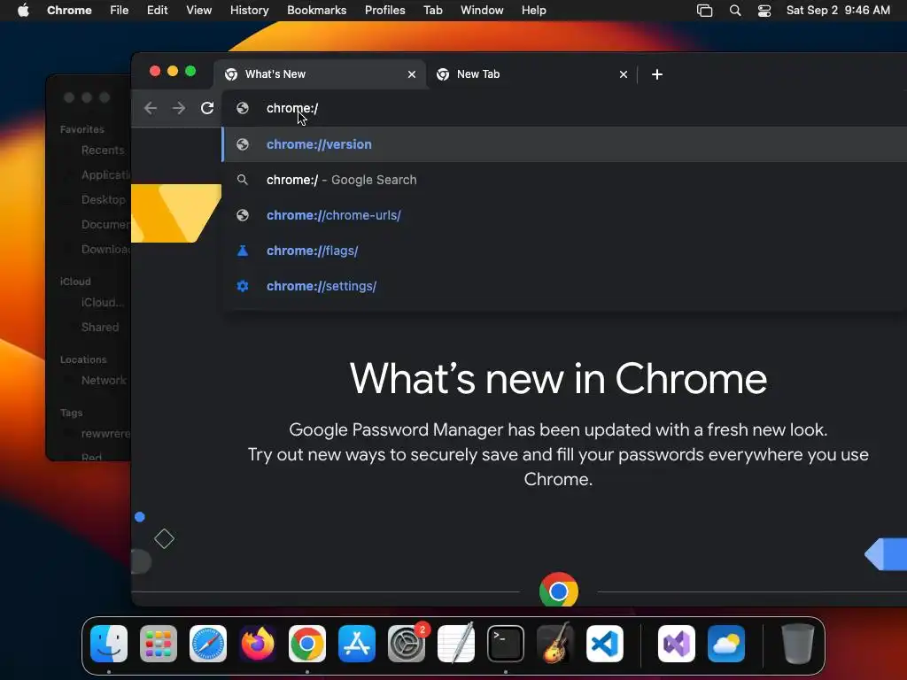The image size is (907, 680).
Task: Open the Chrome application menu
Action: click(x=69, y=11)
